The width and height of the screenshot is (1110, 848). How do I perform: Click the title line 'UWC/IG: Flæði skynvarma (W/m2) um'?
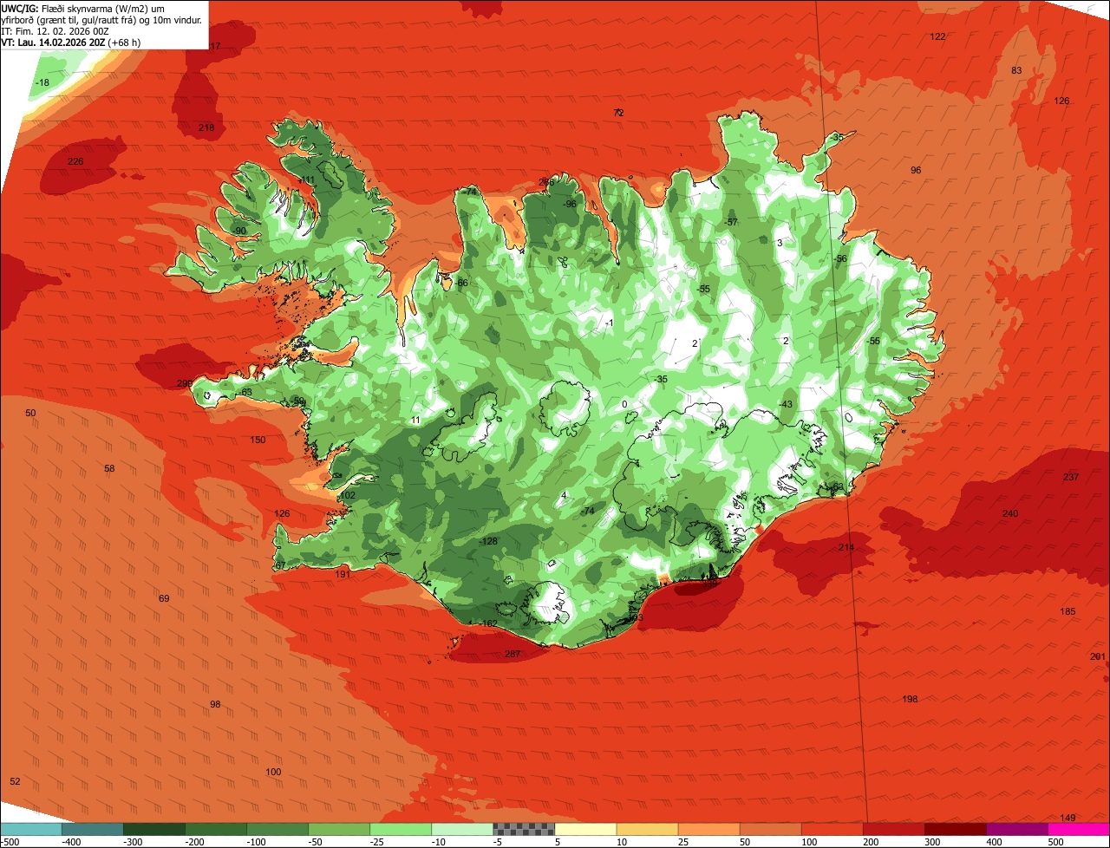click(83, 8)
